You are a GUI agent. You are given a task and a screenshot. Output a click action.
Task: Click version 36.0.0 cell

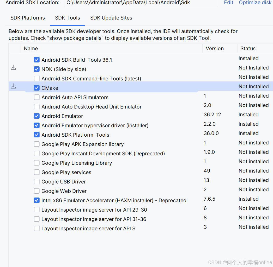pos(211,133)
